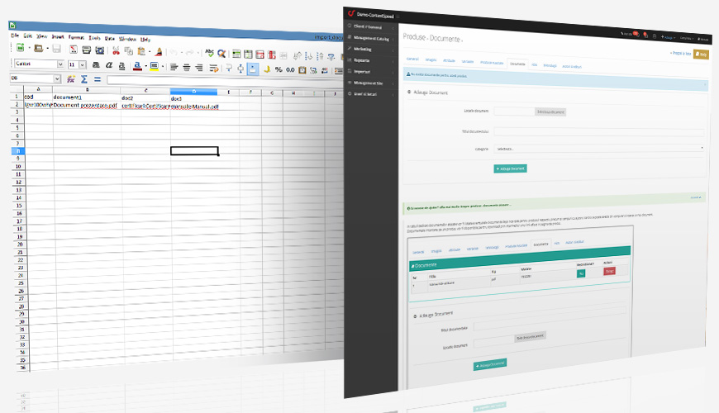The height and width of the screenshot is (413, 719).
Task: Switch to the Atribute product tab
Action: click(449, 60)
